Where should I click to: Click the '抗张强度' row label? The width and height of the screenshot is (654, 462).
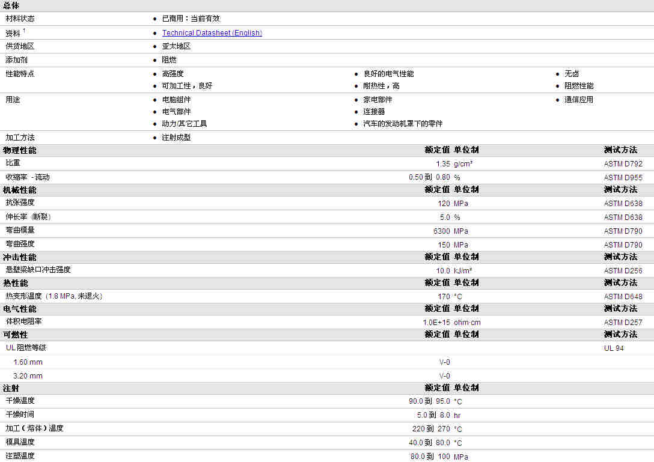20,202
